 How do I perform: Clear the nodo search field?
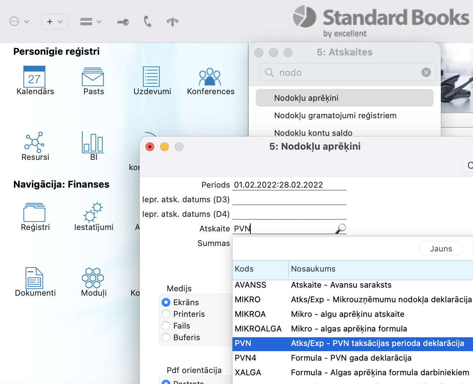[426, 72]
